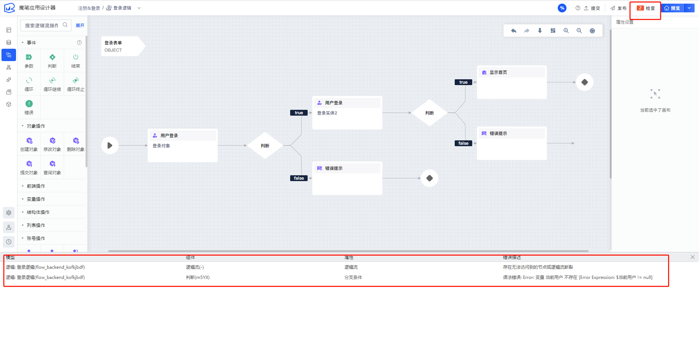
Task: Undo the last canvas action
Action: pos(514,31)
